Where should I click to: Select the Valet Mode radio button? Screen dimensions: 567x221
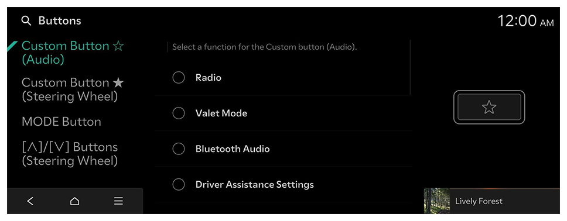click(x=179, y=113)
